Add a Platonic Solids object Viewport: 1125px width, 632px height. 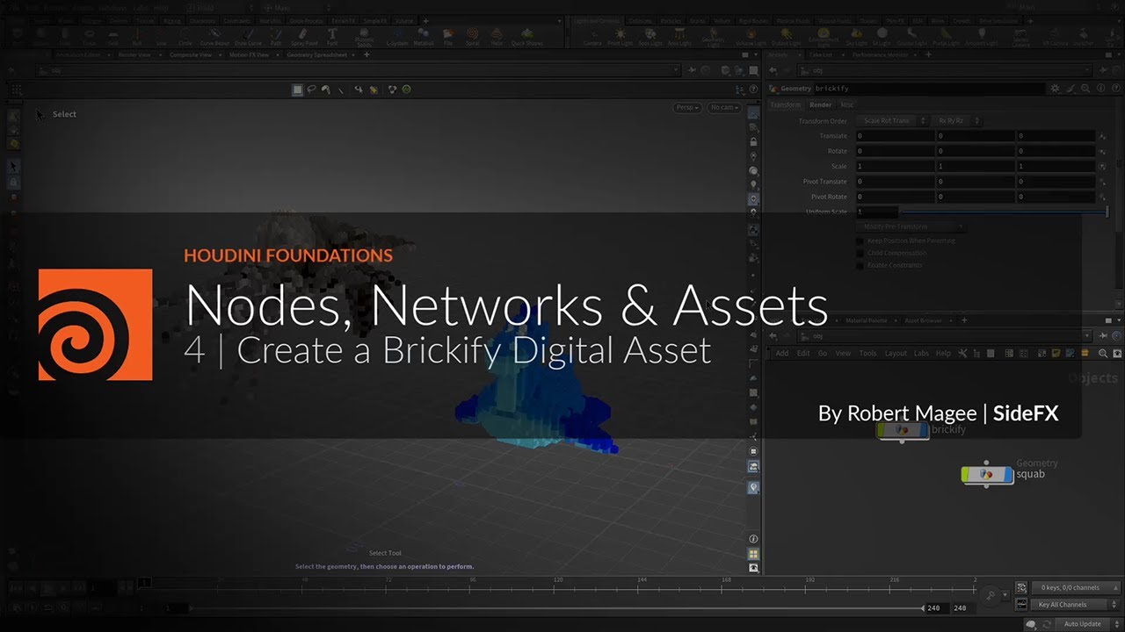(363, 36)
